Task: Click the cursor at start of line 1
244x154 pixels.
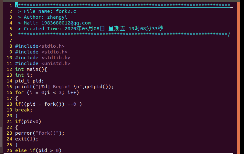Action: click(16, 5)
